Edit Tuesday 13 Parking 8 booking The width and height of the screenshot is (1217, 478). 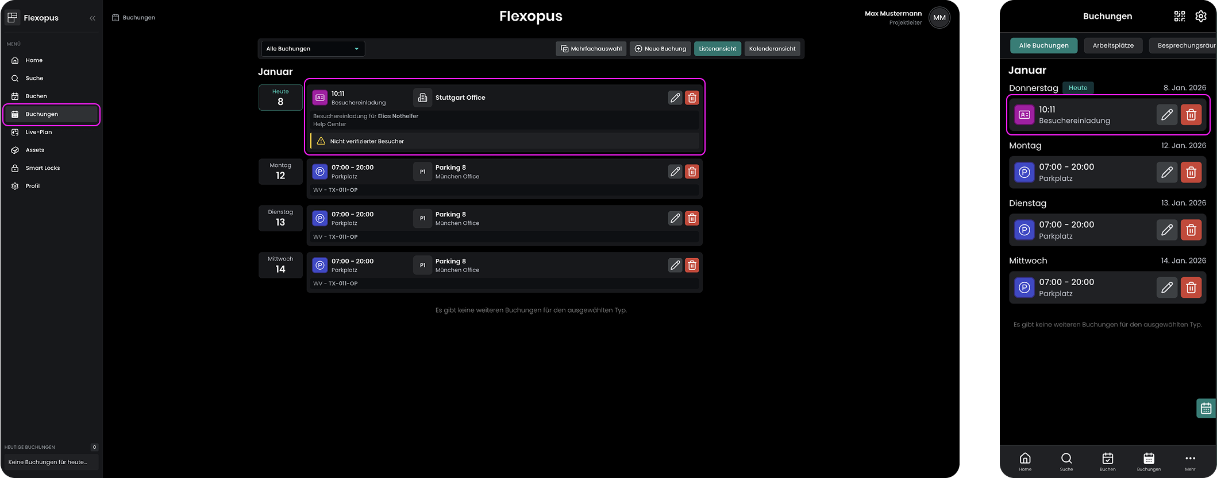coord(675,219)
